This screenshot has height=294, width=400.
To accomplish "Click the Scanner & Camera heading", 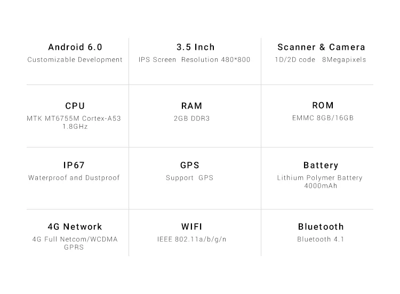I will [x=321, y=47].
